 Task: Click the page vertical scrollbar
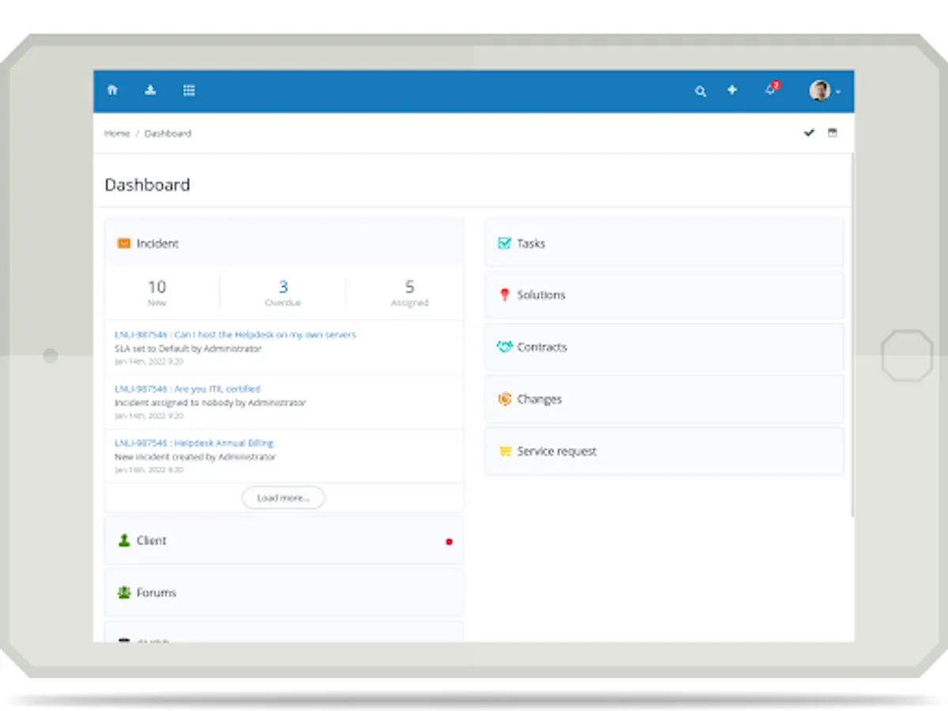point(852,336)
